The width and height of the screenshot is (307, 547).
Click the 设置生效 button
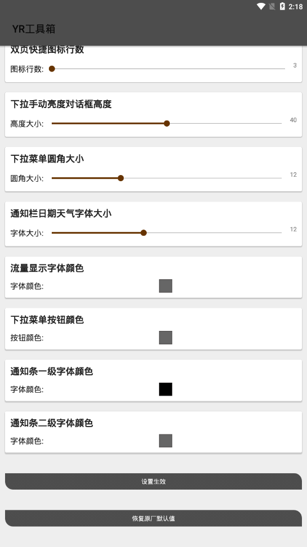point(153,481)
